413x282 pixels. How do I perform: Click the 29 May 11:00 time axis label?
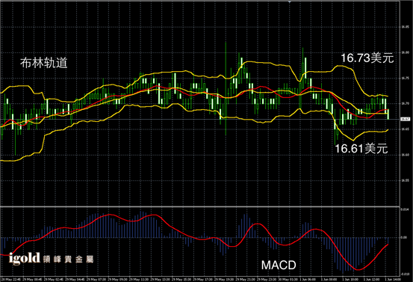coord(140,279)
